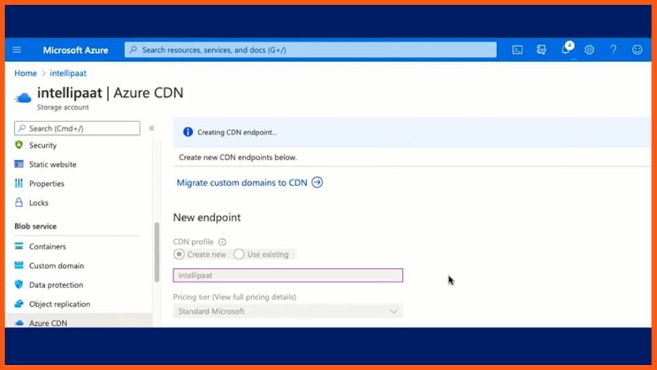Open the notifications bell
657x370 pixels.
566,49
